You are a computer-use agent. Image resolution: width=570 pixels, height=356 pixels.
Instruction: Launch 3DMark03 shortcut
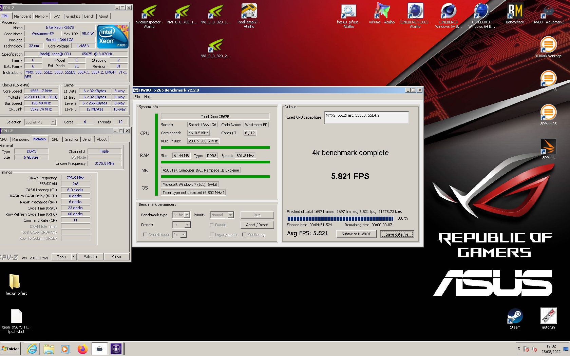point(548,81)
